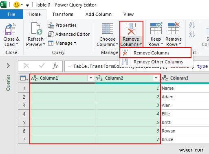Click Column1 ABC data type icon

tap(34, 78)
